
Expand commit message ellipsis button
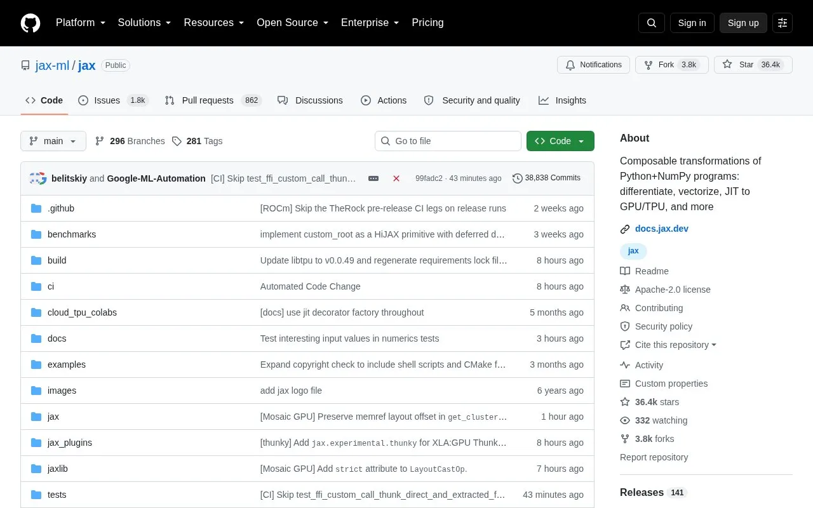coord(373,178)
